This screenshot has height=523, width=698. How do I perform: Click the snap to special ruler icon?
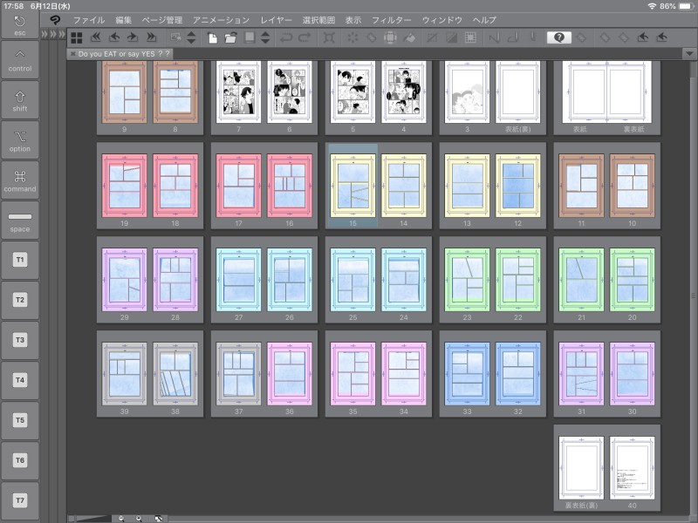[513, 37]
